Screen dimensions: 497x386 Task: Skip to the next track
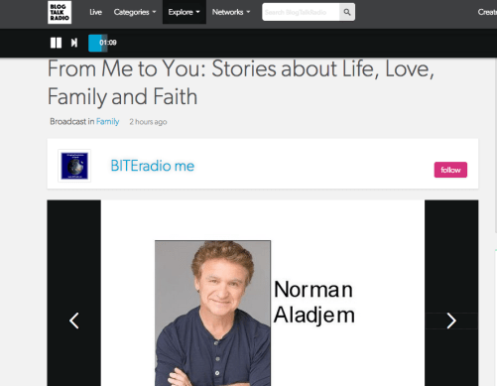[x=74, y=43]
